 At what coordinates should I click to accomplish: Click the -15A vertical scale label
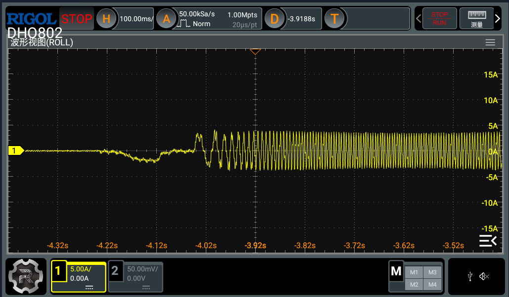coord(490,228)
